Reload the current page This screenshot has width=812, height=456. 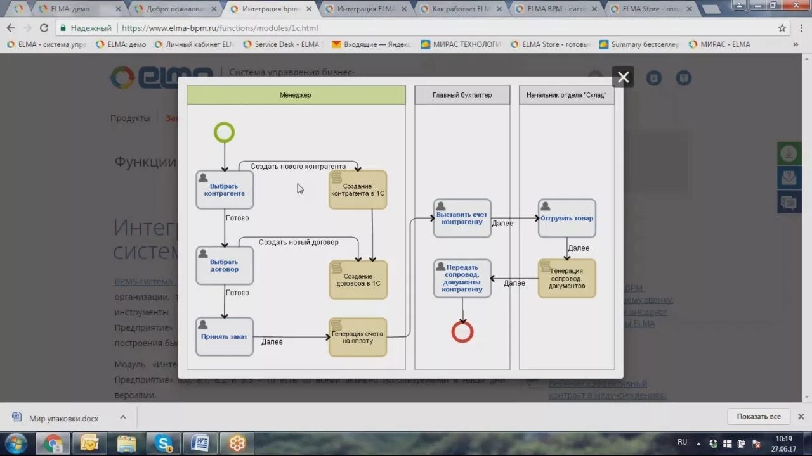[44, 28]
